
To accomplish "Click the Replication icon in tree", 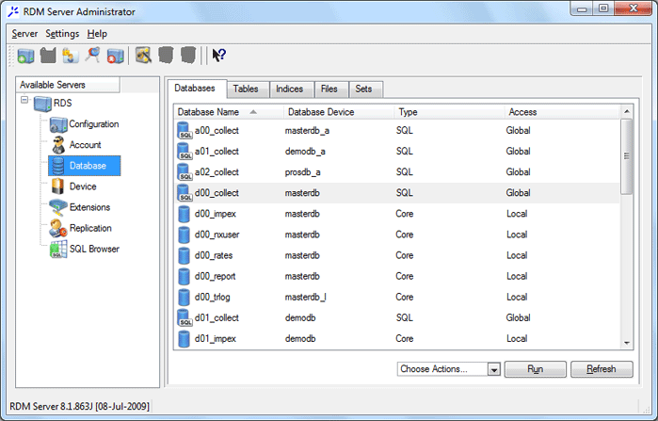I will (58, 228).
